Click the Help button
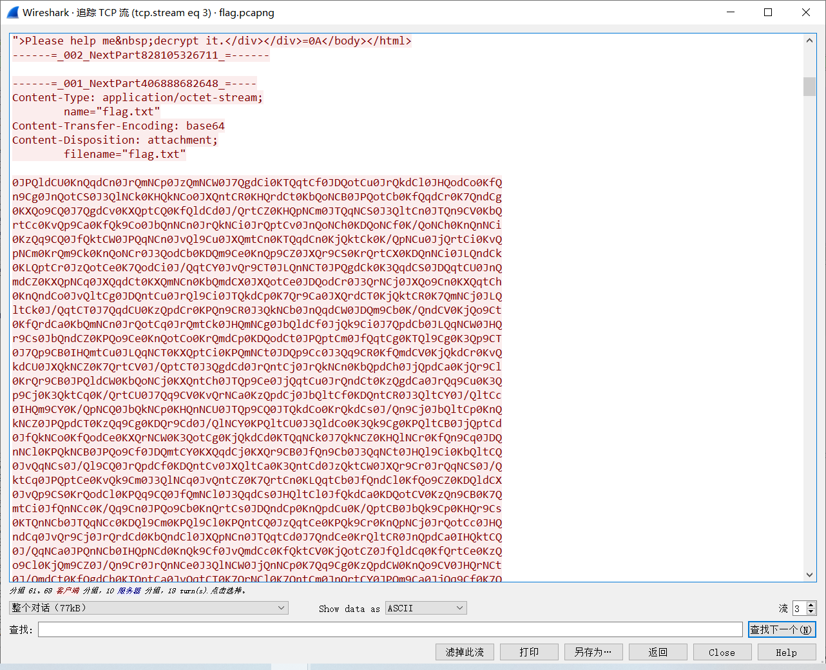This screenshot has width=826, height=670. point(786,651)
